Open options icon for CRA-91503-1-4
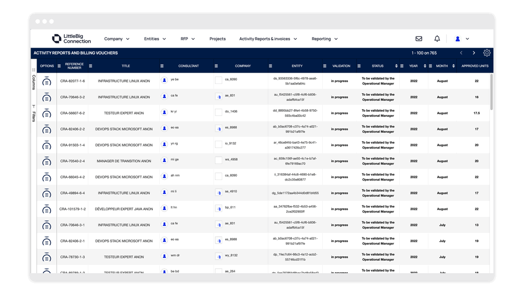The image size is (524, 295). pyautogui.click(x=47, y=146)
